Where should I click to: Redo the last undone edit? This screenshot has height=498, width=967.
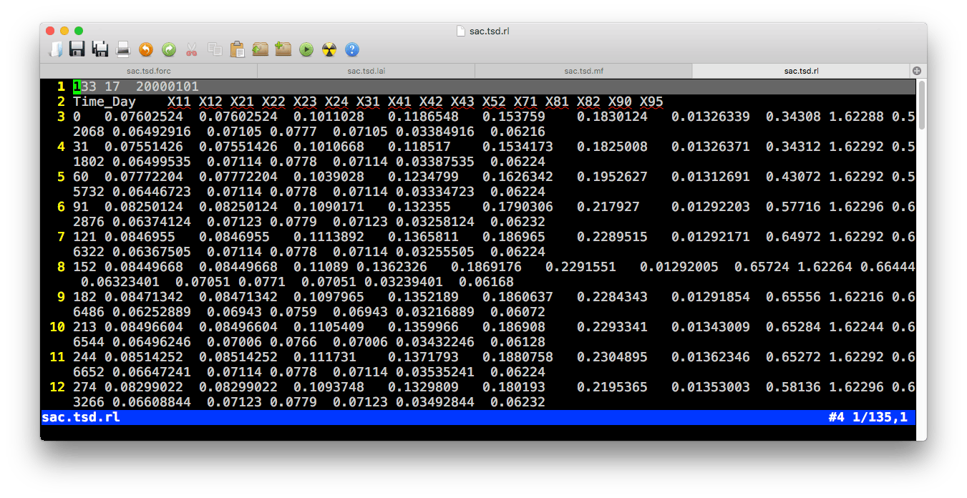[169, 49]
